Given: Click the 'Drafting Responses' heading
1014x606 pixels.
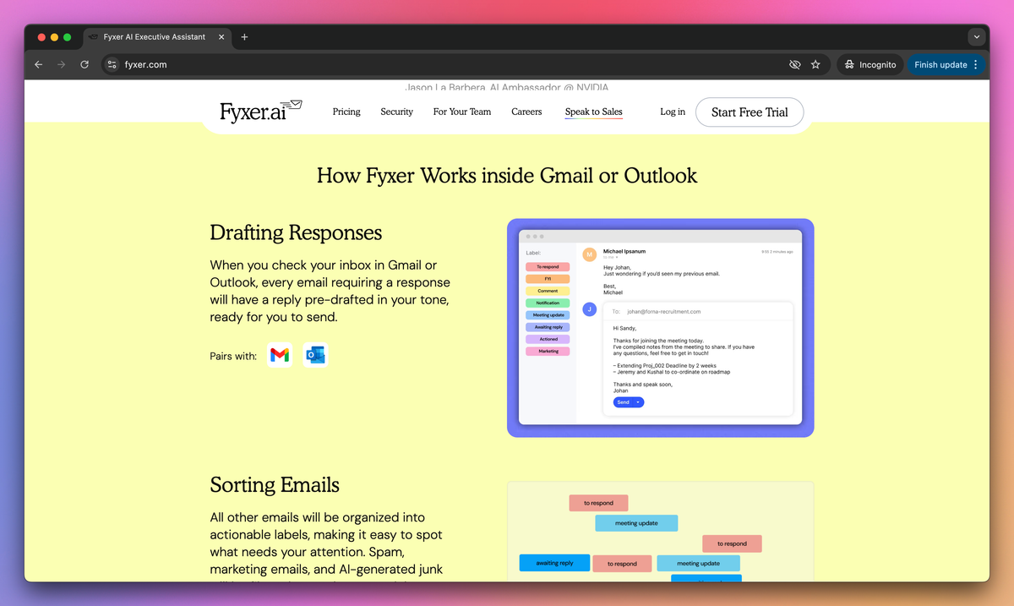Looking at the screenshot, I should click(x=296, y=232).
